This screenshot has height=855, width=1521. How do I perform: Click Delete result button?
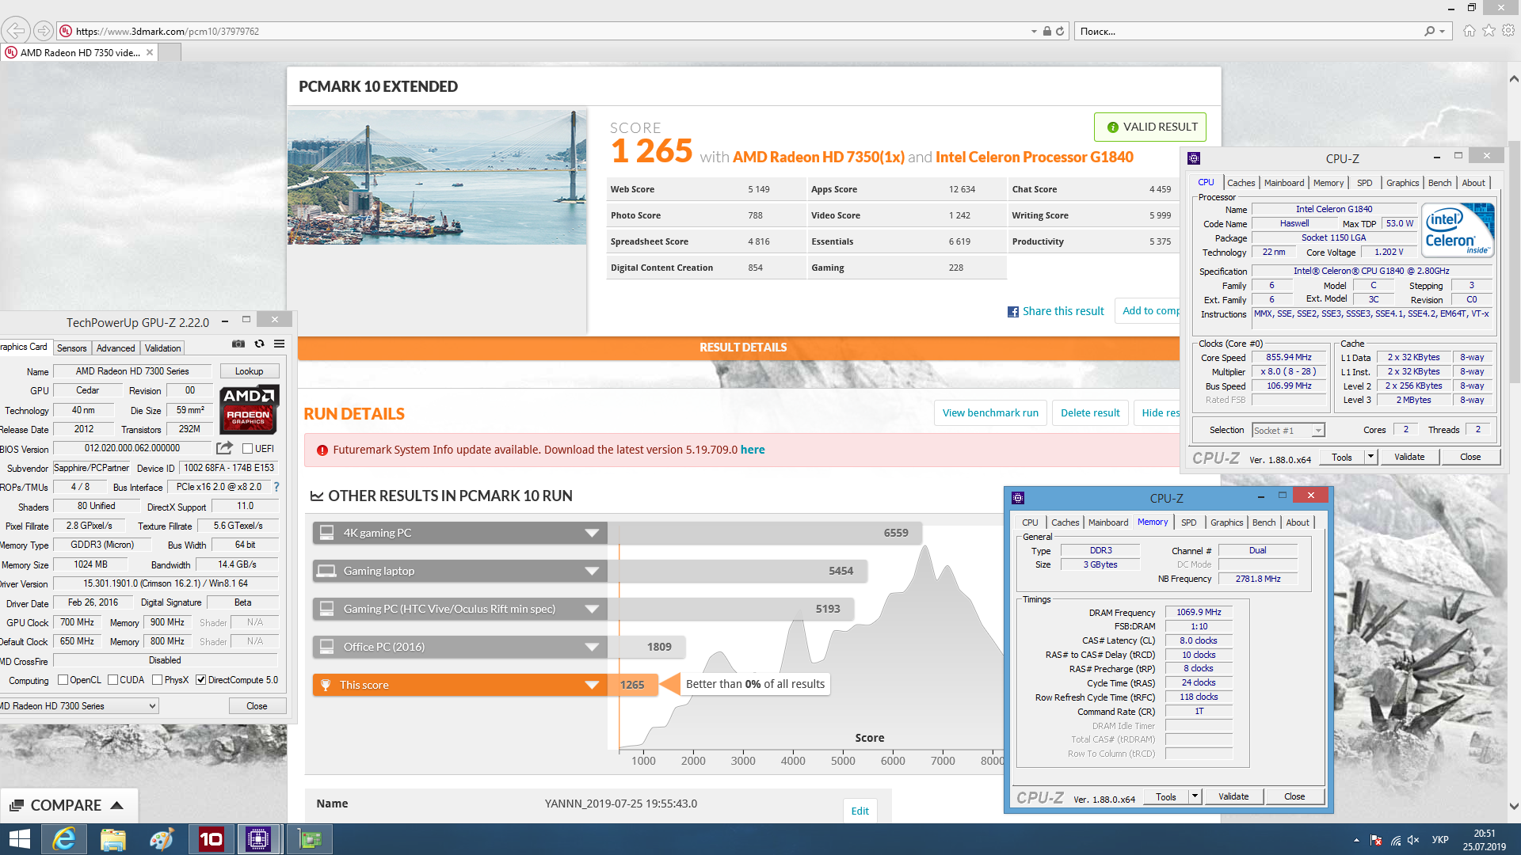click(1090, 413)
